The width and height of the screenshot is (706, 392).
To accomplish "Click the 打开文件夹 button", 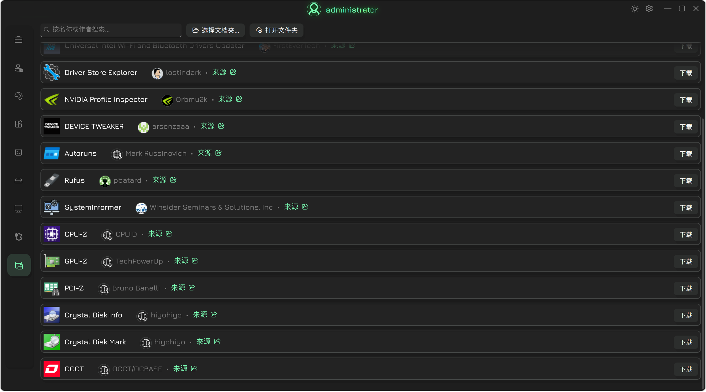I will tap(277, 30).
